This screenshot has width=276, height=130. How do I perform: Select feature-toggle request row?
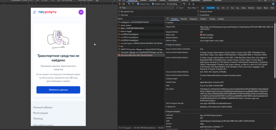pos(141,31)
